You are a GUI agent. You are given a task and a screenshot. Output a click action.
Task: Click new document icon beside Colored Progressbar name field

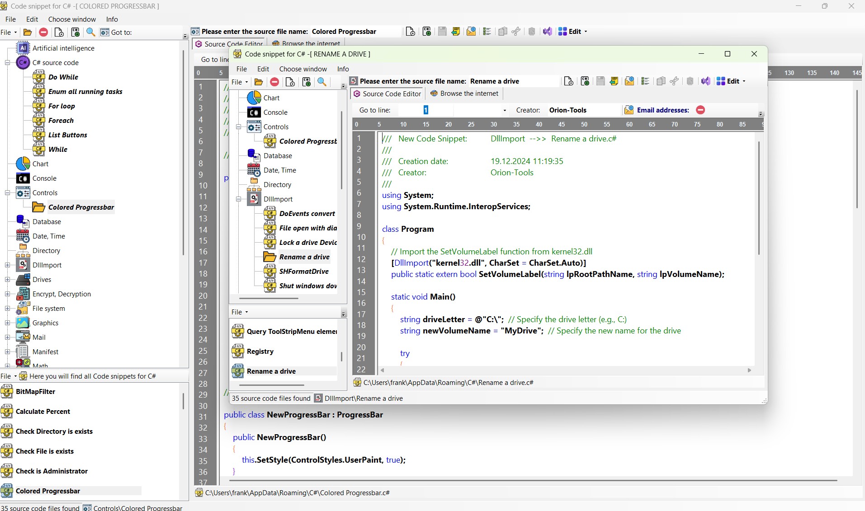pyautogui.click(x=411, y=32)
